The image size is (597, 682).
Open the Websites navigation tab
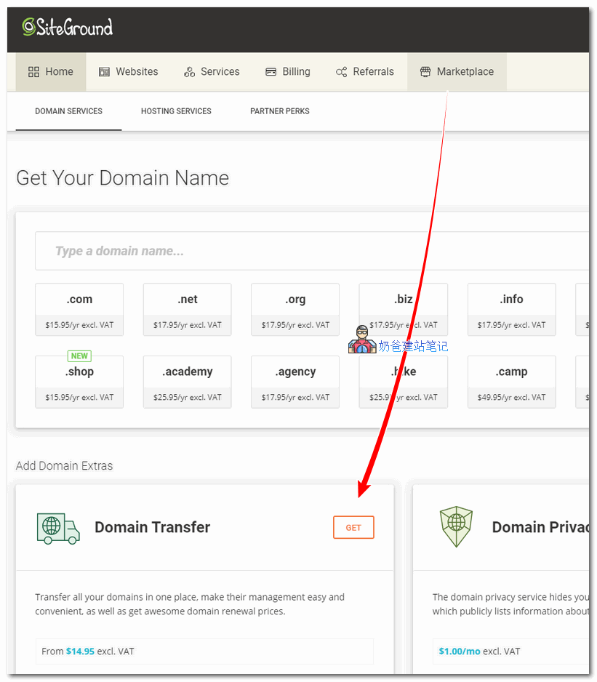click(x=128, y=72)
